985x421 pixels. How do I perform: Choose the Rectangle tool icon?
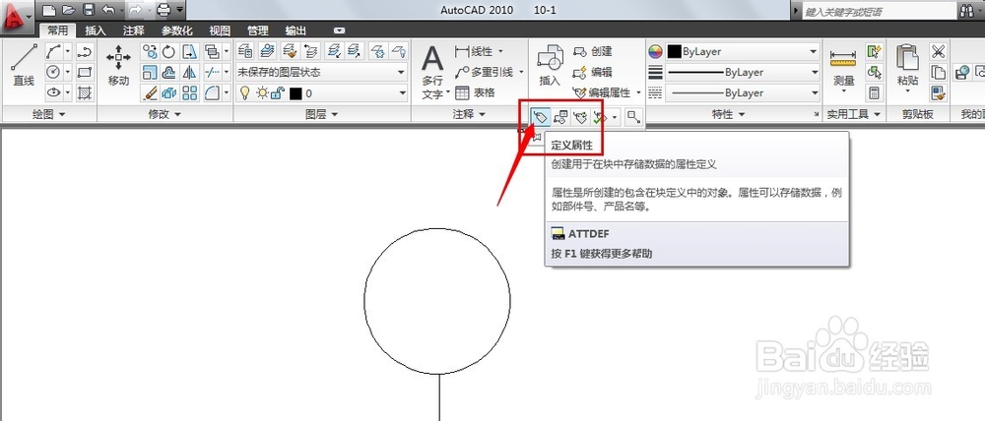tap(84, 72)
